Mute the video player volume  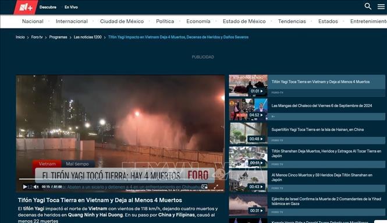coord(36,187)
